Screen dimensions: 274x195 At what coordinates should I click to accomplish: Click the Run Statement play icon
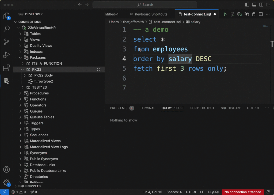pyautogui.click(x=225, y=14)
